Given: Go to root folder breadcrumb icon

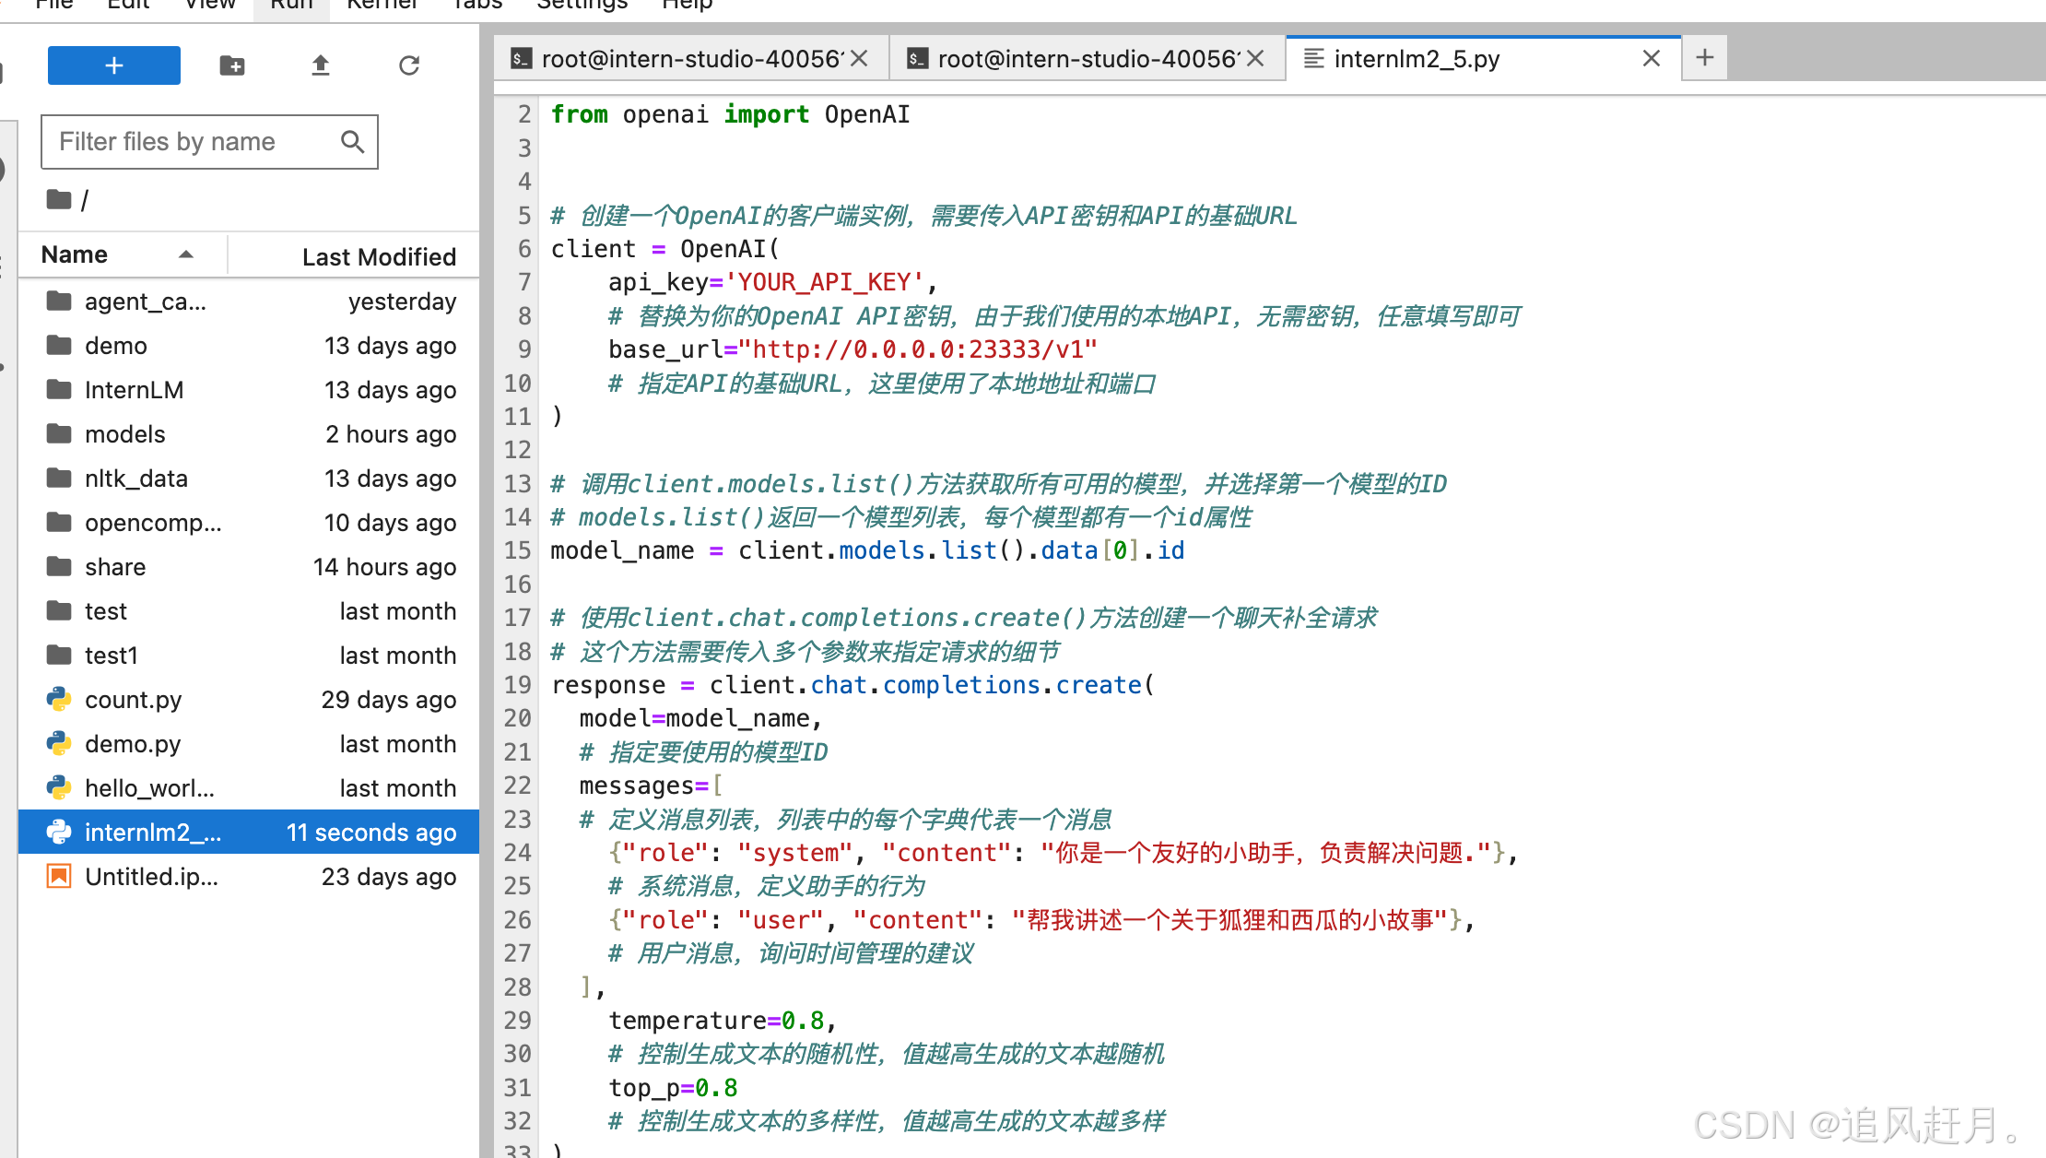Looking at the screenshot, I should click(59, 199).
